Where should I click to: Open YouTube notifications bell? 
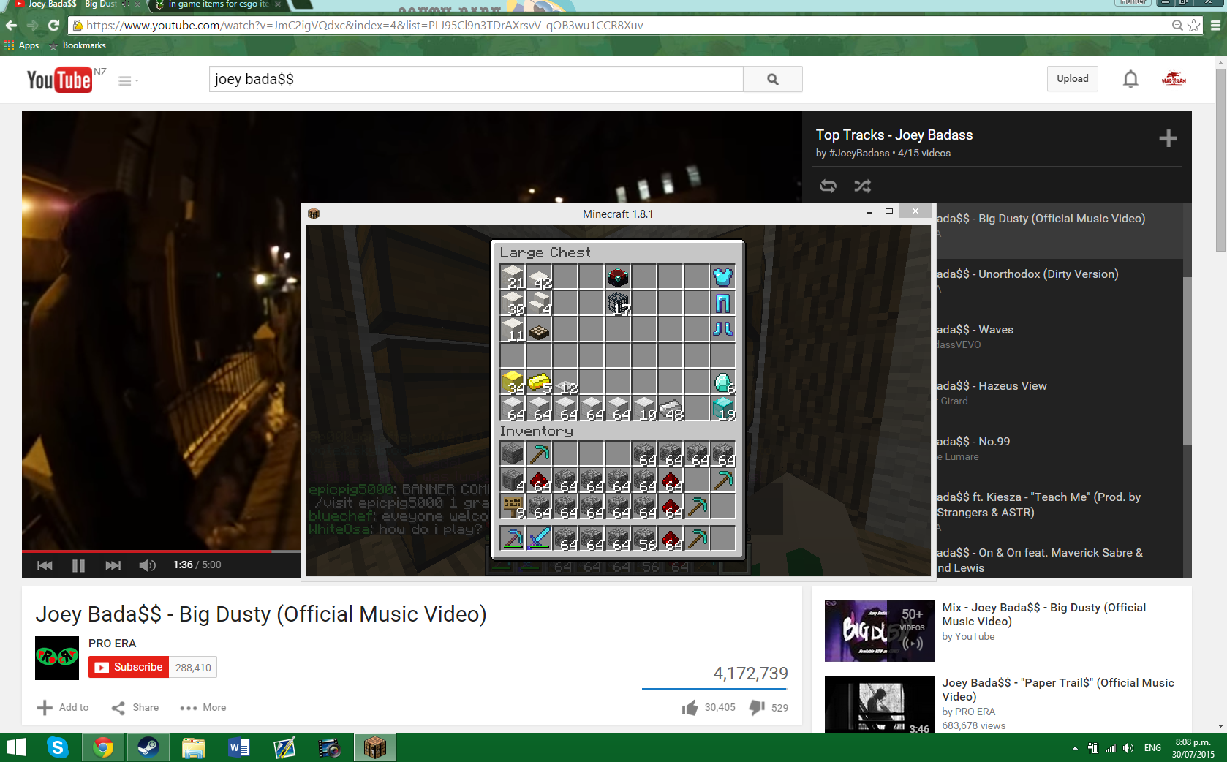(1130, 79)
